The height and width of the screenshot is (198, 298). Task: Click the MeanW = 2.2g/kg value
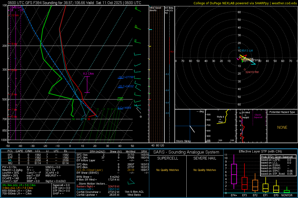tap(12, 170)
